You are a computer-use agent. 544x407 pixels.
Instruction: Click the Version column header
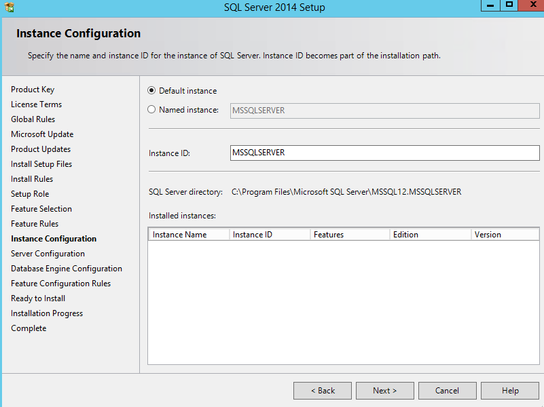point(504,235)
